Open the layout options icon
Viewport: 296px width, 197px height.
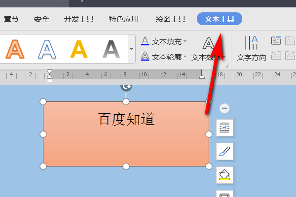224,128
